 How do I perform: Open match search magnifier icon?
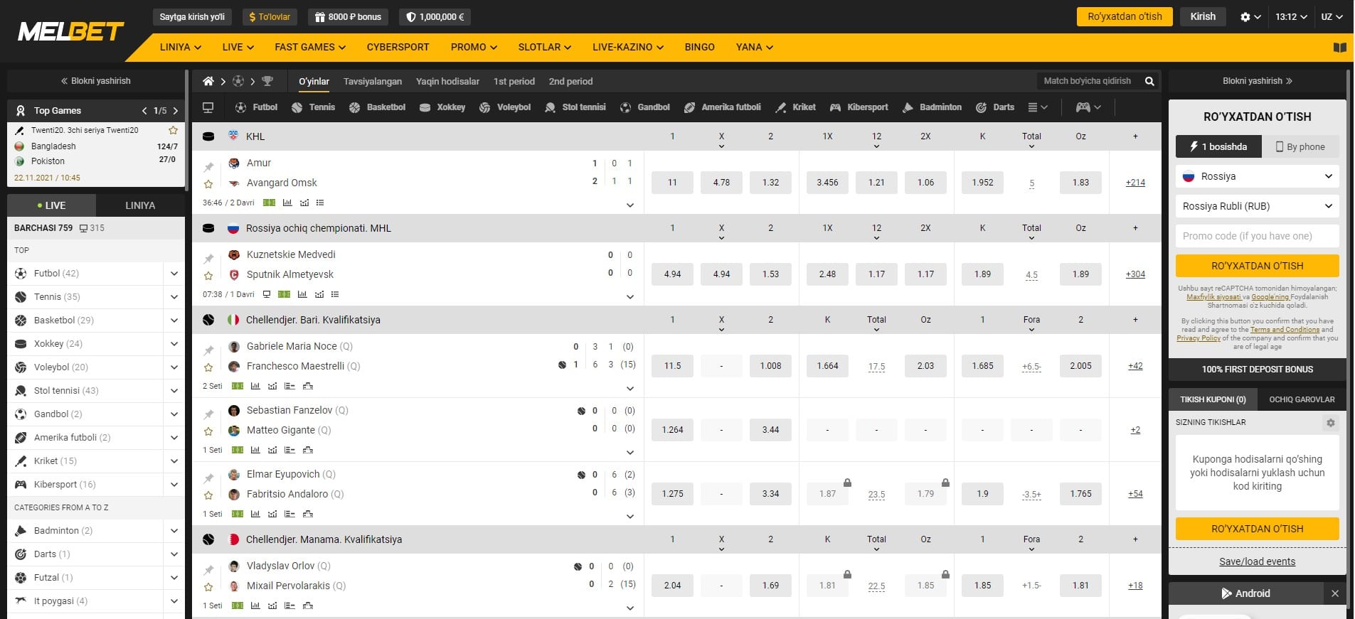point(1149,81)
